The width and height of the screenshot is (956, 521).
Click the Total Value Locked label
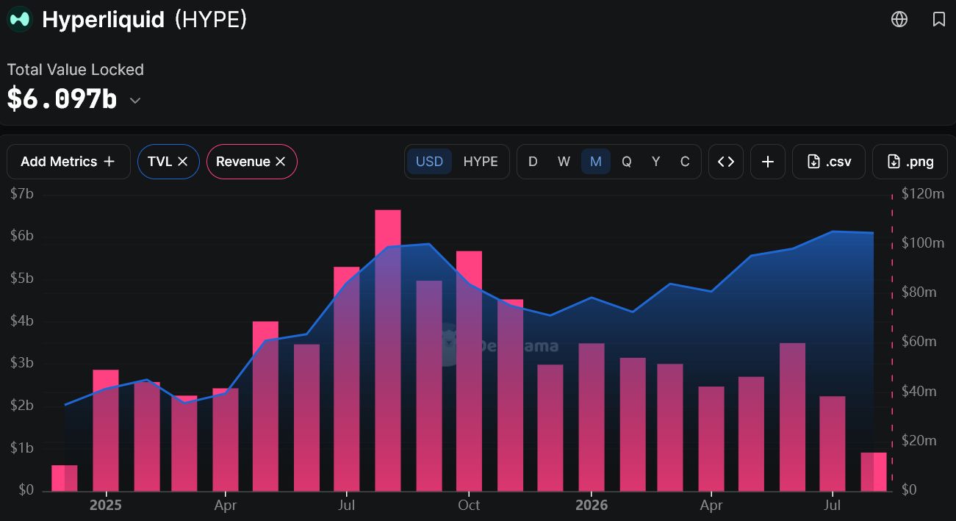[x=75, y=70]
